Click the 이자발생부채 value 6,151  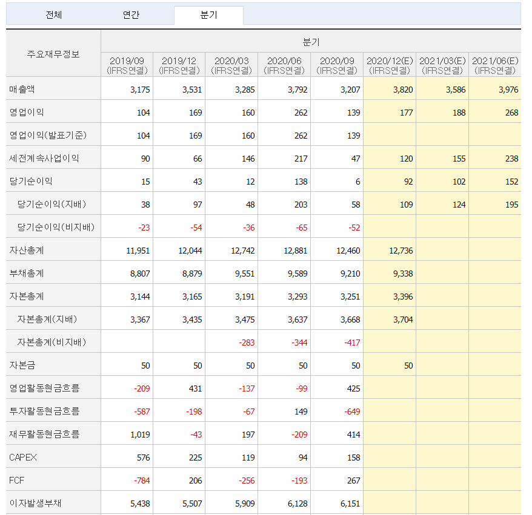pos(350,504)
